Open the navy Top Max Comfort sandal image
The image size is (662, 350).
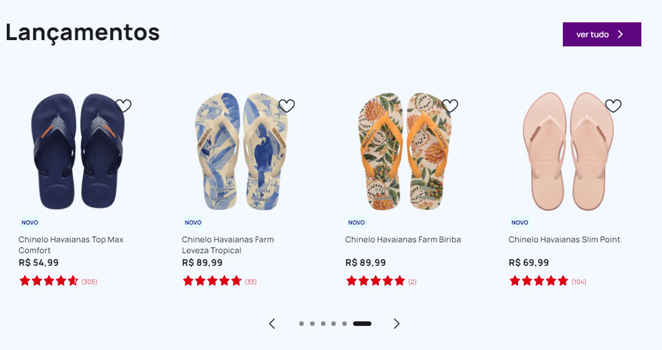[x=78, y=151]
